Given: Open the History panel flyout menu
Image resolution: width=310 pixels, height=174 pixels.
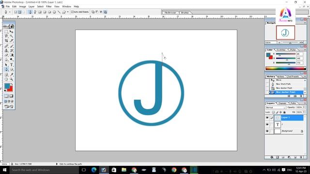Looking at the screenshot, I should pos(305,76).
